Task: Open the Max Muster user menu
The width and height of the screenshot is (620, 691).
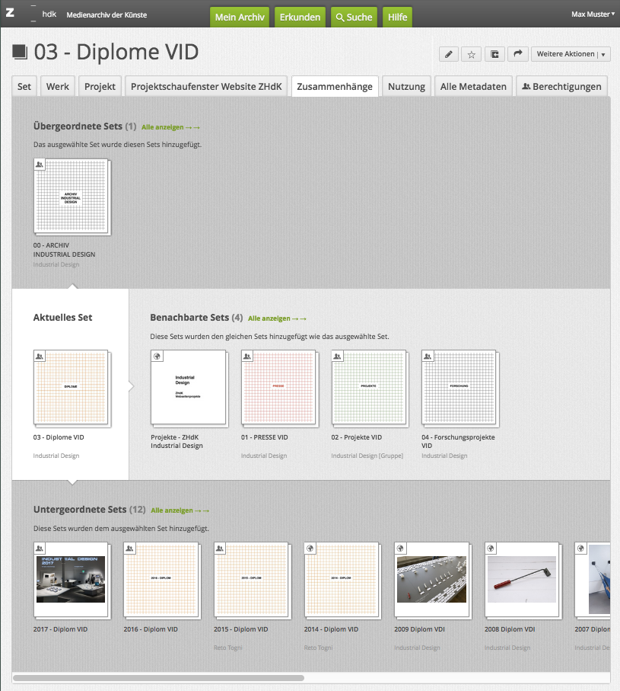Action: 593,14
